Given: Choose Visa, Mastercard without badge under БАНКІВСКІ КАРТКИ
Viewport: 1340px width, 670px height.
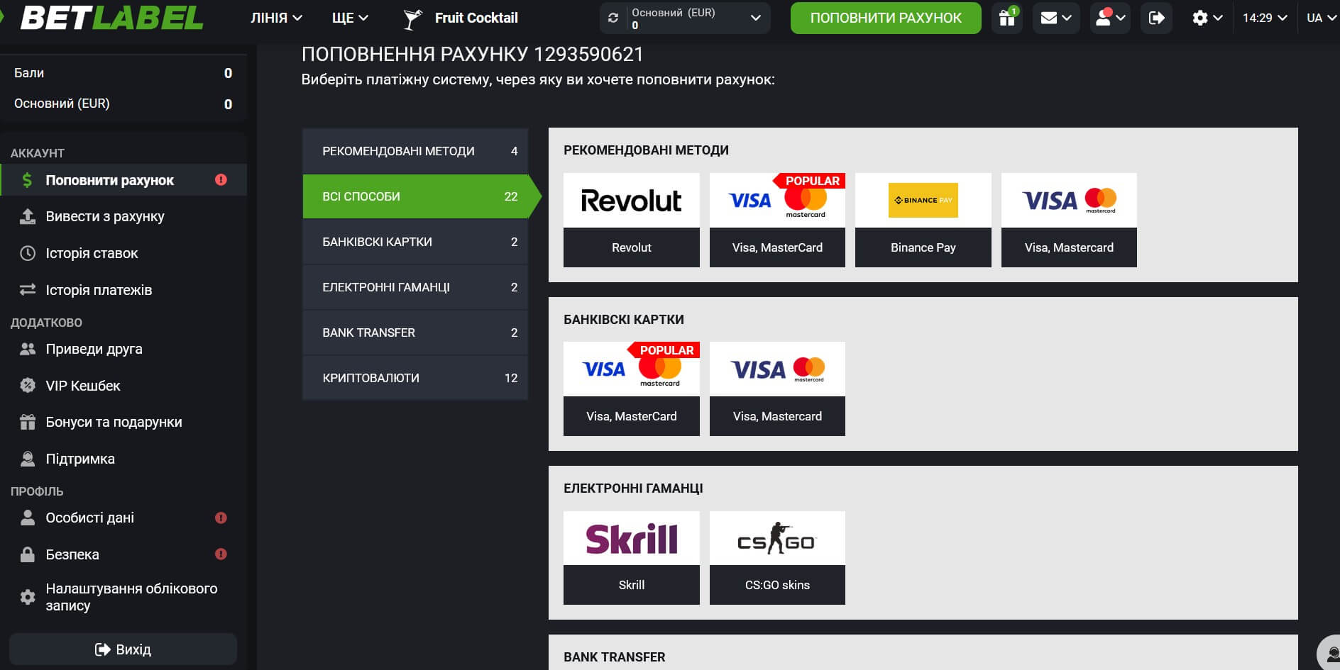Looking at the screenshot, I should pyautogui.click(x=777, y=389).
